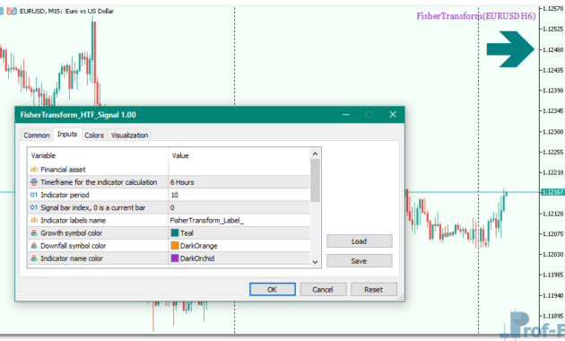This screenshot has height=341, width=565.
Task: Click the Teal growth symbol color swatch
Action: click(175, 232)
